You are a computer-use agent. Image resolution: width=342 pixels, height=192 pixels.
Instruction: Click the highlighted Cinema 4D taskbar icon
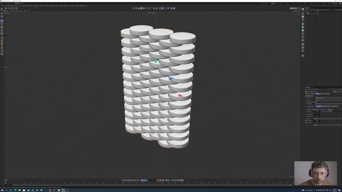click(63, 190)
